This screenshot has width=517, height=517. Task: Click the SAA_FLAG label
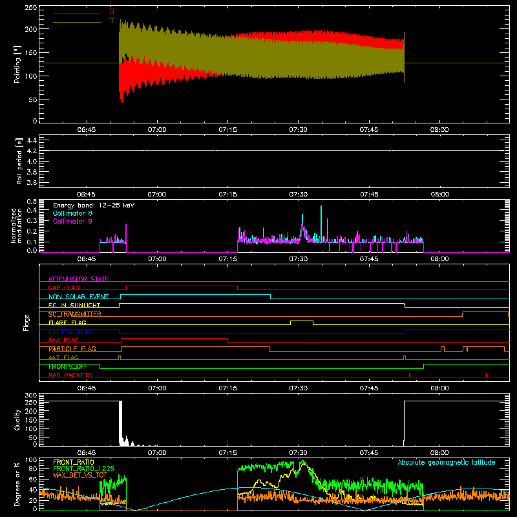click(63, 340)
